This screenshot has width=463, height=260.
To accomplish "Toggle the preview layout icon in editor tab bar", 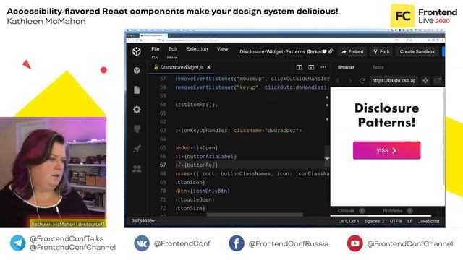I will 311,67.
